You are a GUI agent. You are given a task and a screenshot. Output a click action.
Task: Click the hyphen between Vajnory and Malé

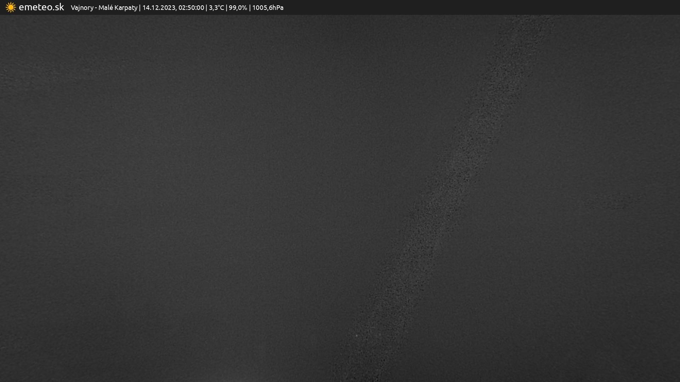pos(96,8)
